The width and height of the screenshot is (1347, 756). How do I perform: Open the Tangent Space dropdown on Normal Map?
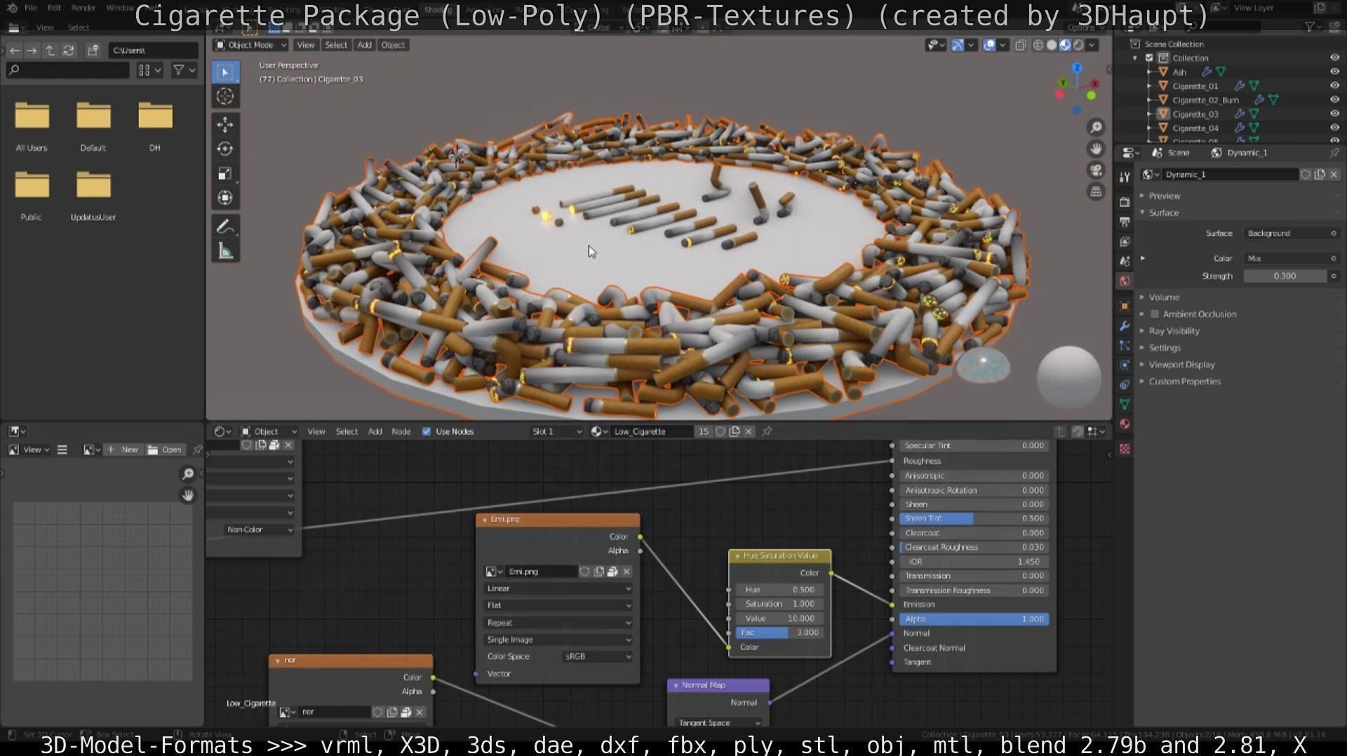click(x=718, y=722)
